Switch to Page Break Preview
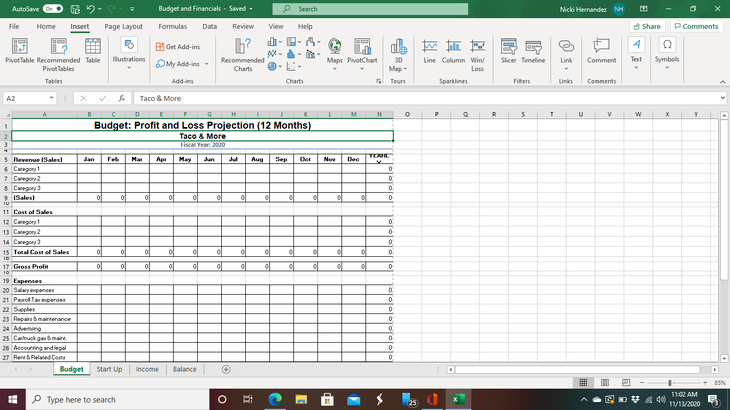 click(x=626, y=382)
